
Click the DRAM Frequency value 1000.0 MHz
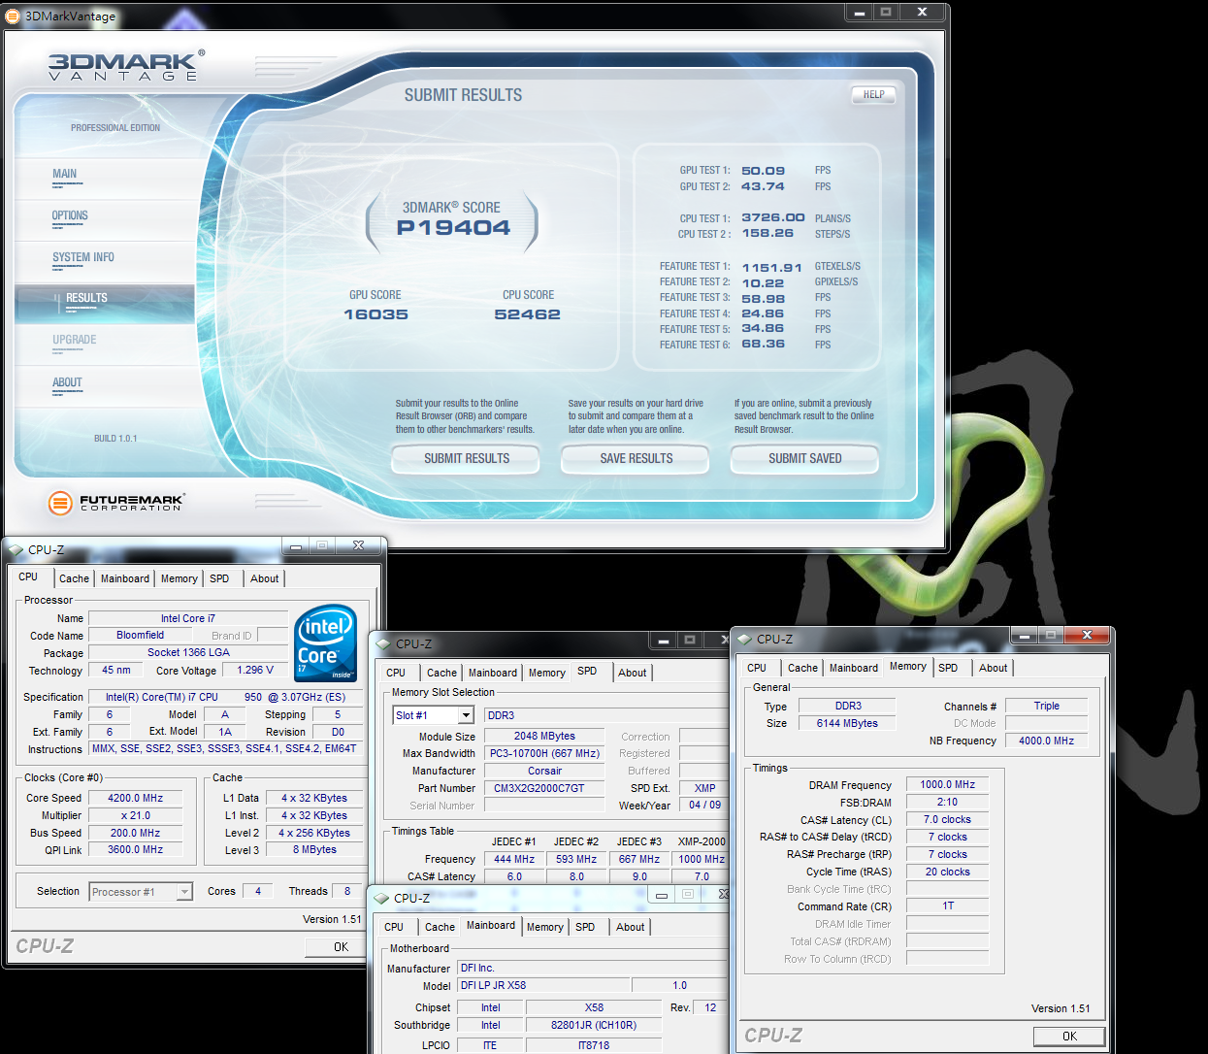(947, 784)
